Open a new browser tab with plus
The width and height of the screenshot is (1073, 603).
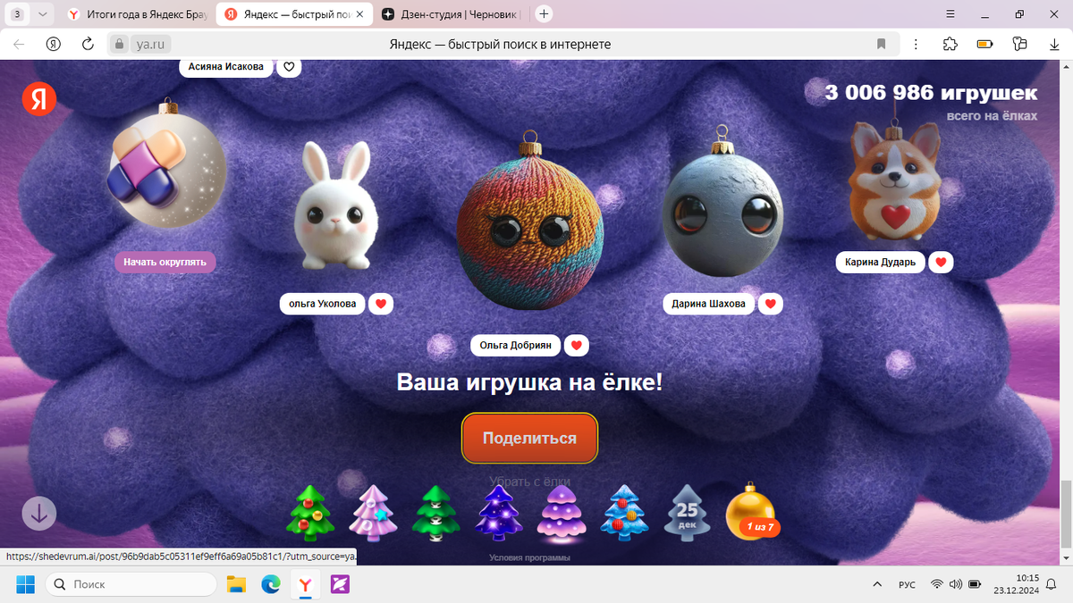(544, 14)
